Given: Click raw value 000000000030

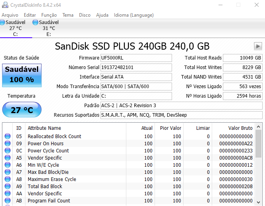Looking at the screenshot, I should coord(236,179).
